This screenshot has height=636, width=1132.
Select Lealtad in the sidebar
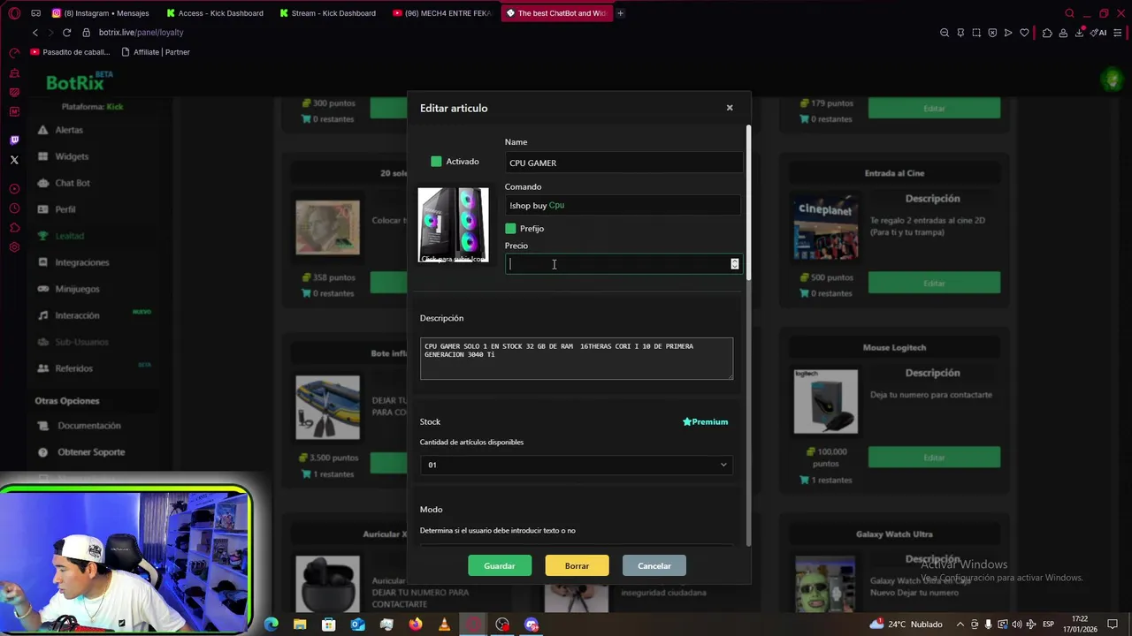pos(69,236)
